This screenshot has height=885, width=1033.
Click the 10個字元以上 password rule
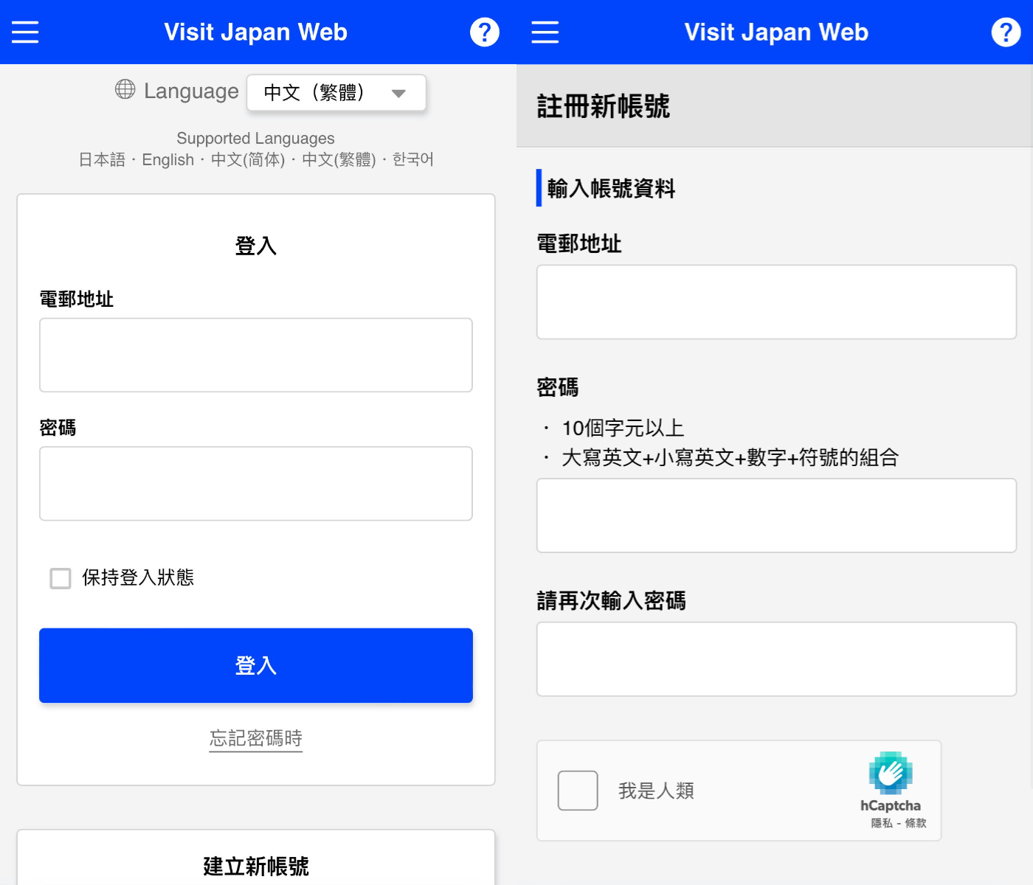623,428
